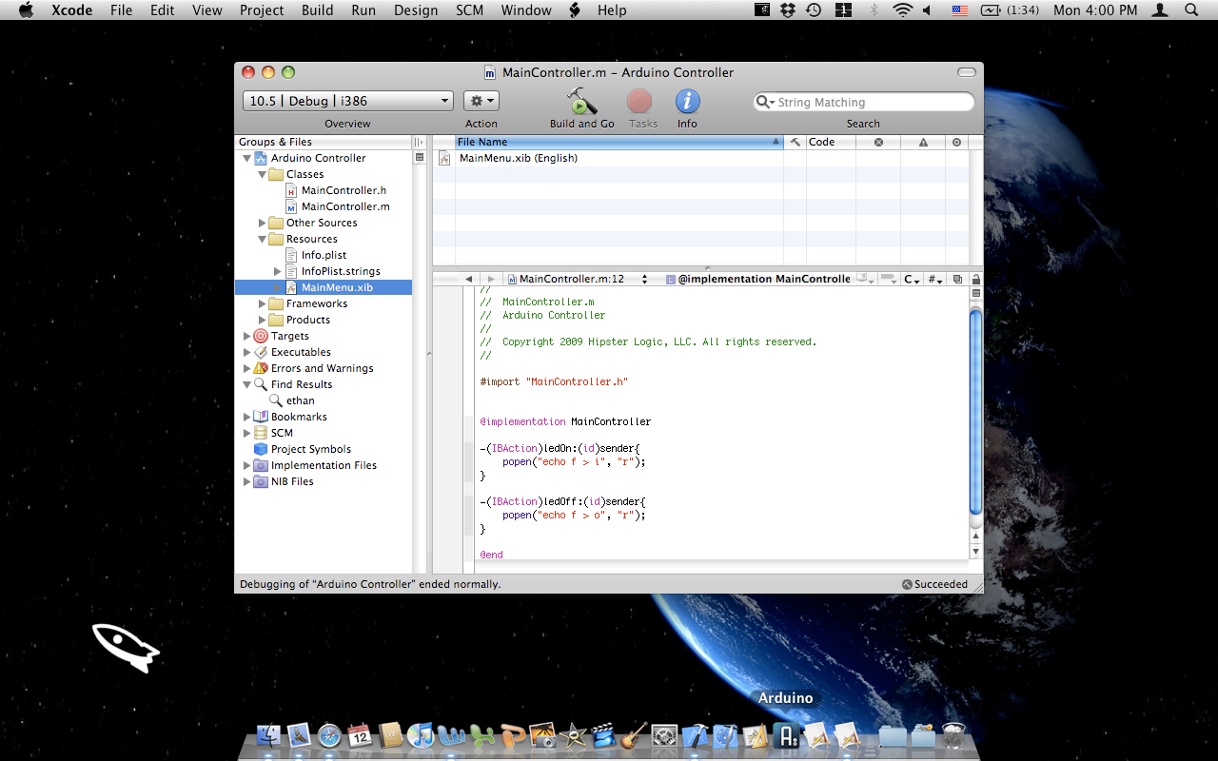
Task: Click the editor's vertical scrollbar thumb
Action: pyautogui.click(x=975, y=414)
